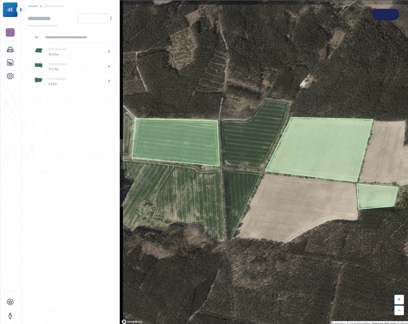The height and width of the screenshot is (324, 408).
Task: Click the star badge icon at bottom
Action: (10, 302)
